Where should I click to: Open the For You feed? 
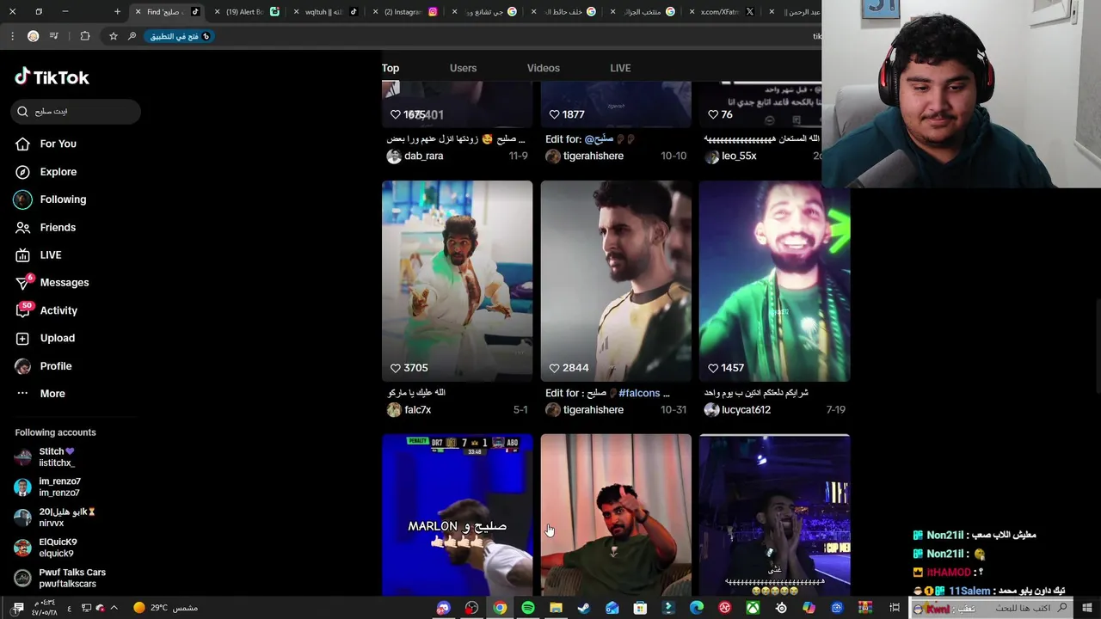pyautogui.click(x=46, y=144)
